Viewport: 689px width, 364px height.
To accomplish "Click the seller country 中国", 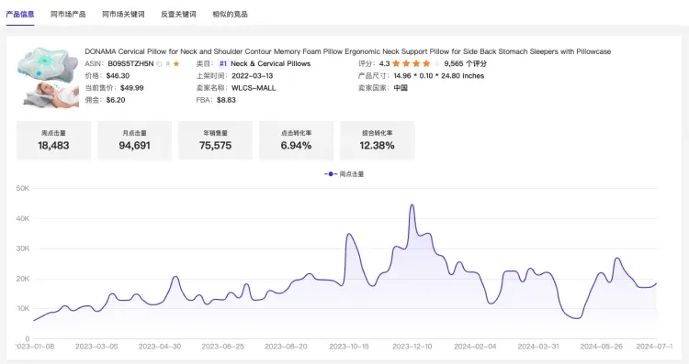I will click(x=401, y=88).
